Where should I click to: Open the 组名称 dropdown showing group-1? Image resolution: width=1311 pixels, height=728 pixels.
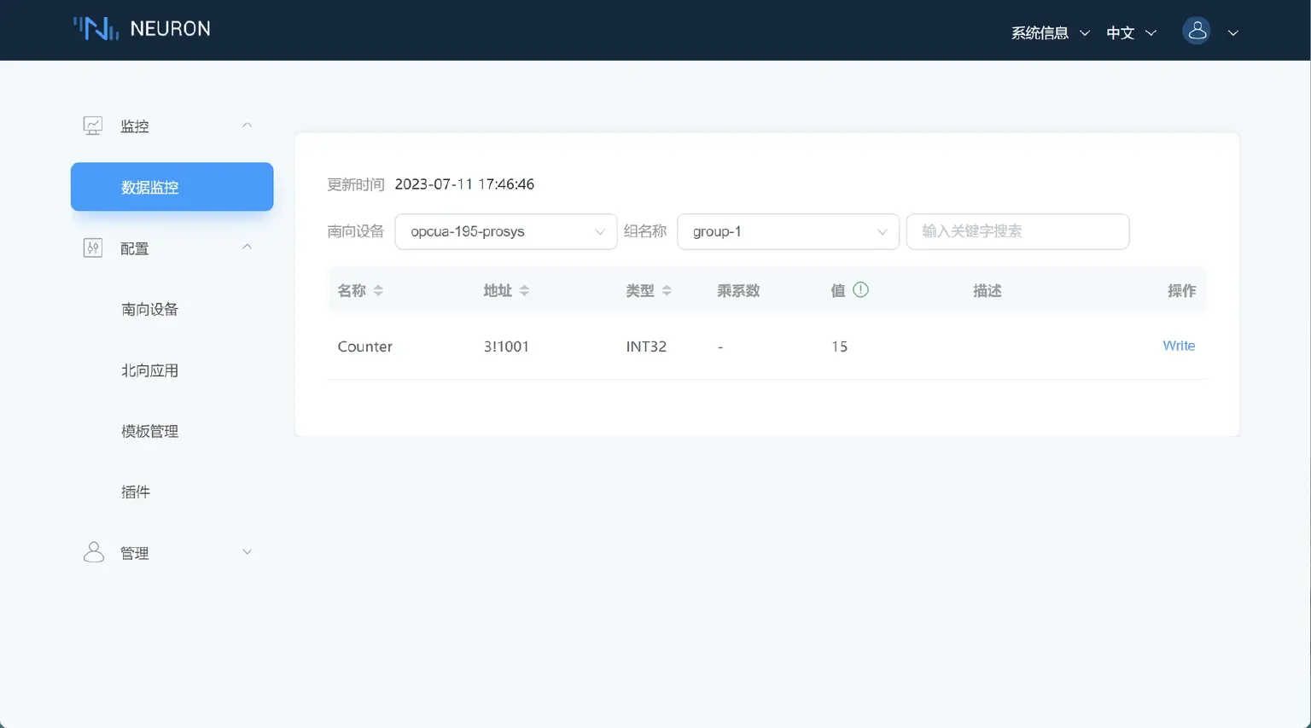tap(787, 231)
